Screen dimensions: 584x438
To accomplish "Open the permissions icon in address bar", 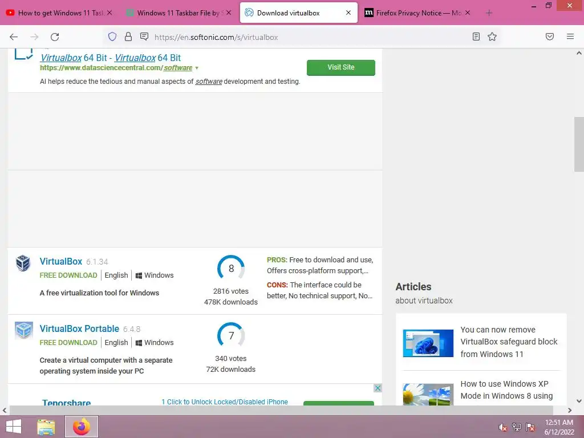I will (144, 36).
